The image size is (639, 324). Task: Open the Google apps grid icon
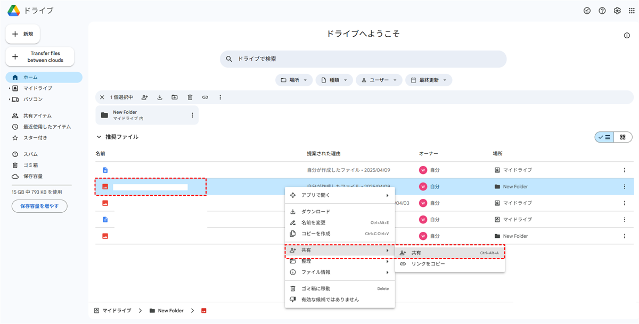tap(632, 11)
